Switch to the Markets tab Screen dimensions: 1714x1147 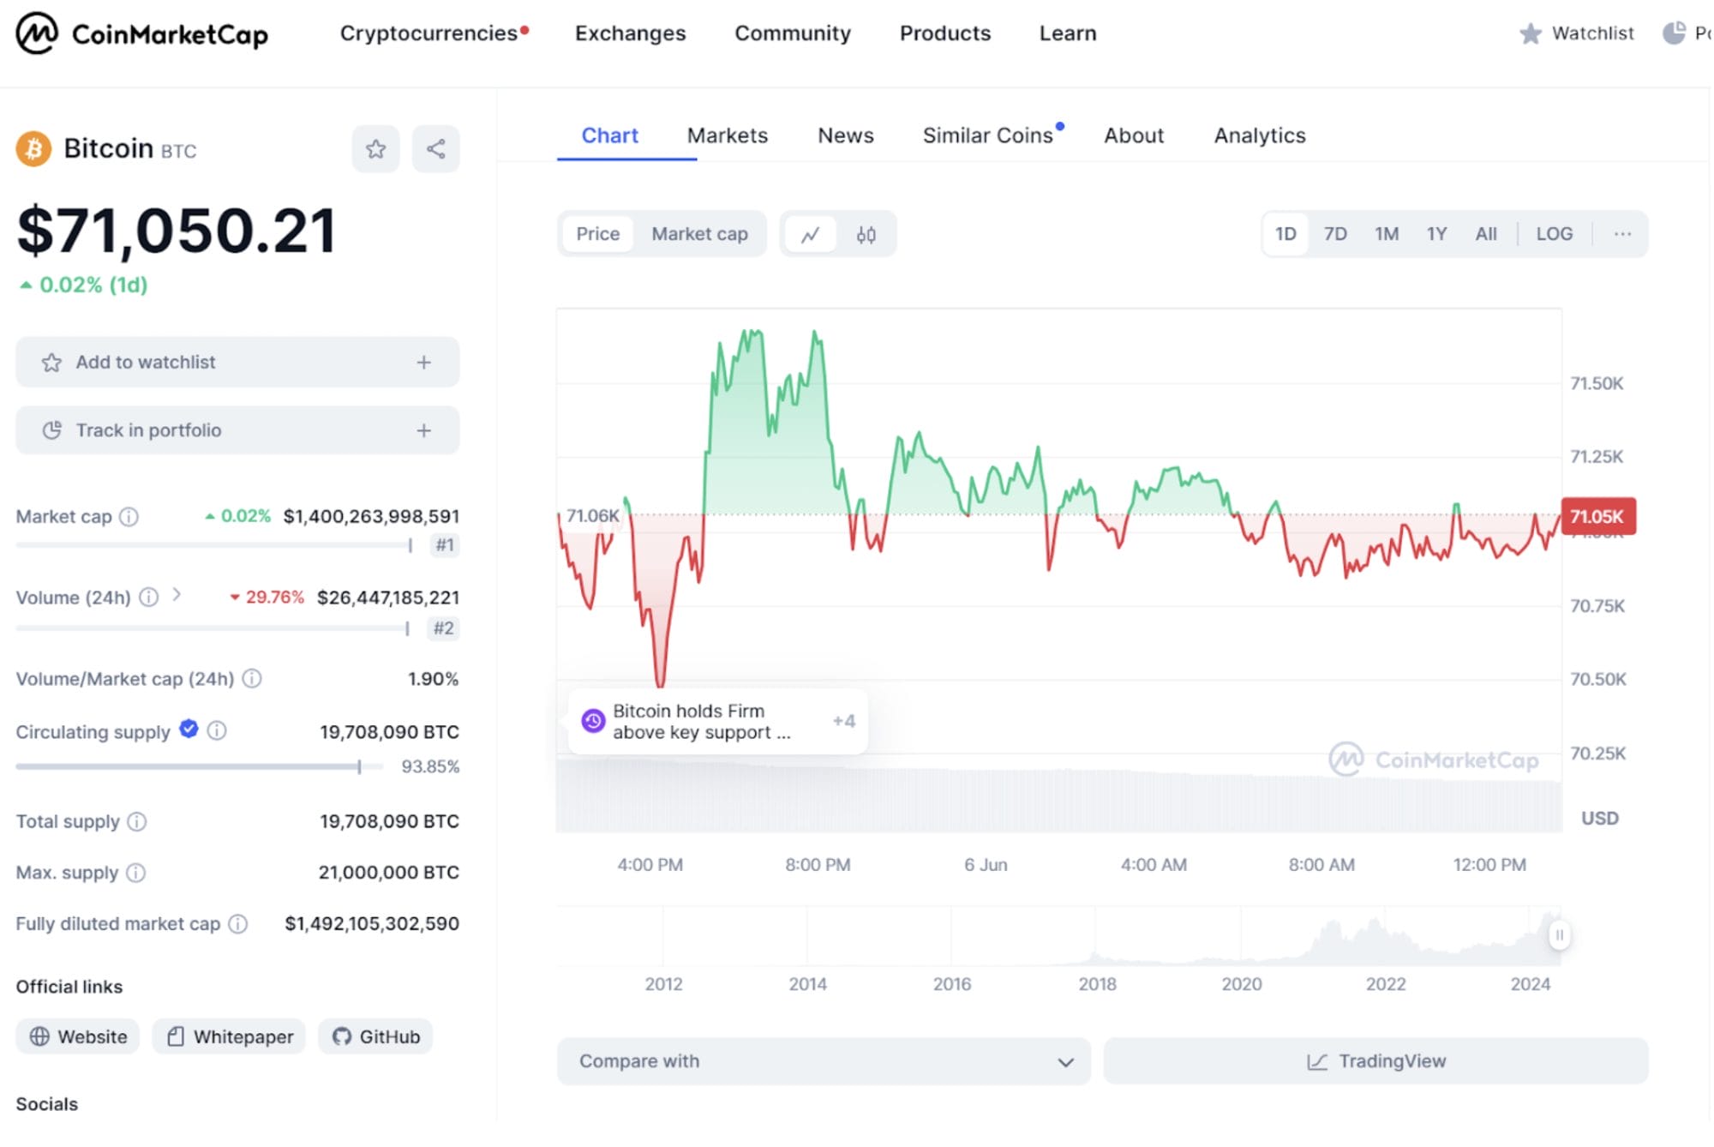click(x=727, y=135)
